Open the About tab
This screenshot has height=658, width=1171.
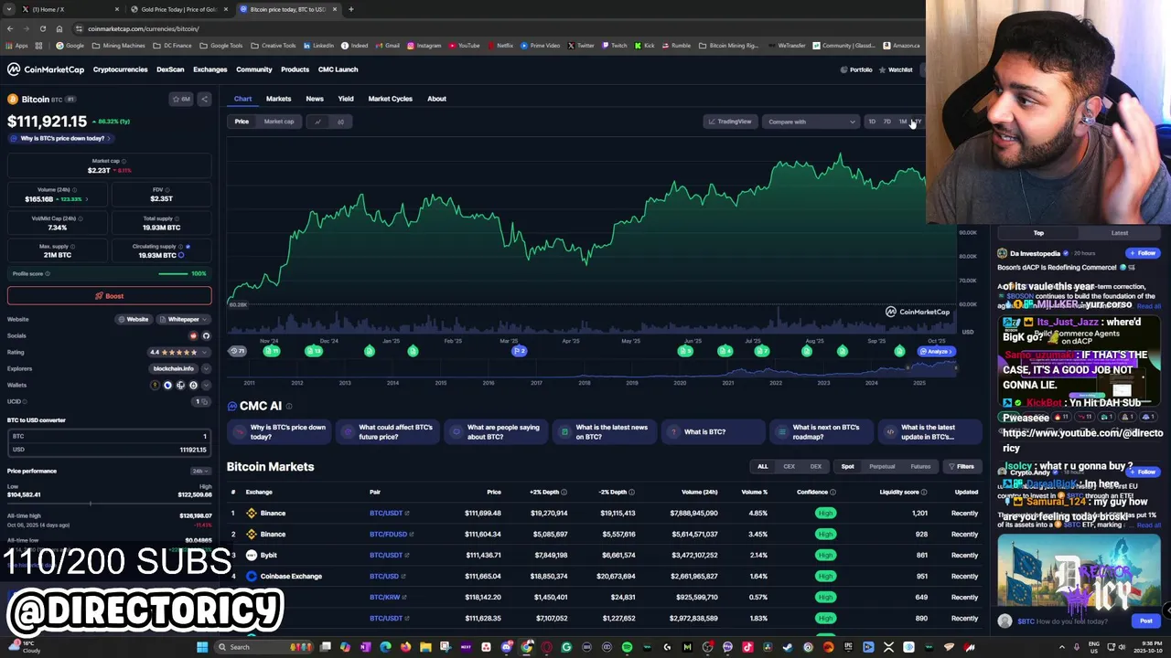tap(436, 99)
